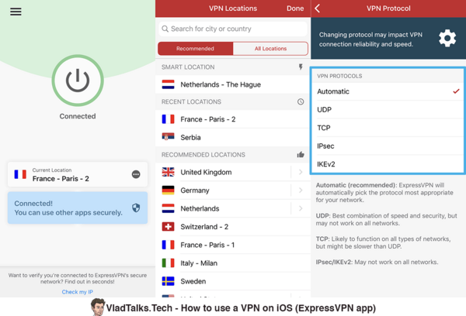Expand the Germany locations chevron
The height and width of the screenshot is (316, 466).
pyautogui.click(x=301, y=190)
